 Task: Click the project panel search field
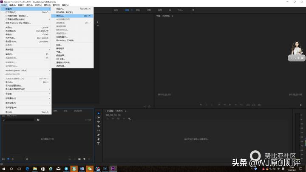coord(19,120)
